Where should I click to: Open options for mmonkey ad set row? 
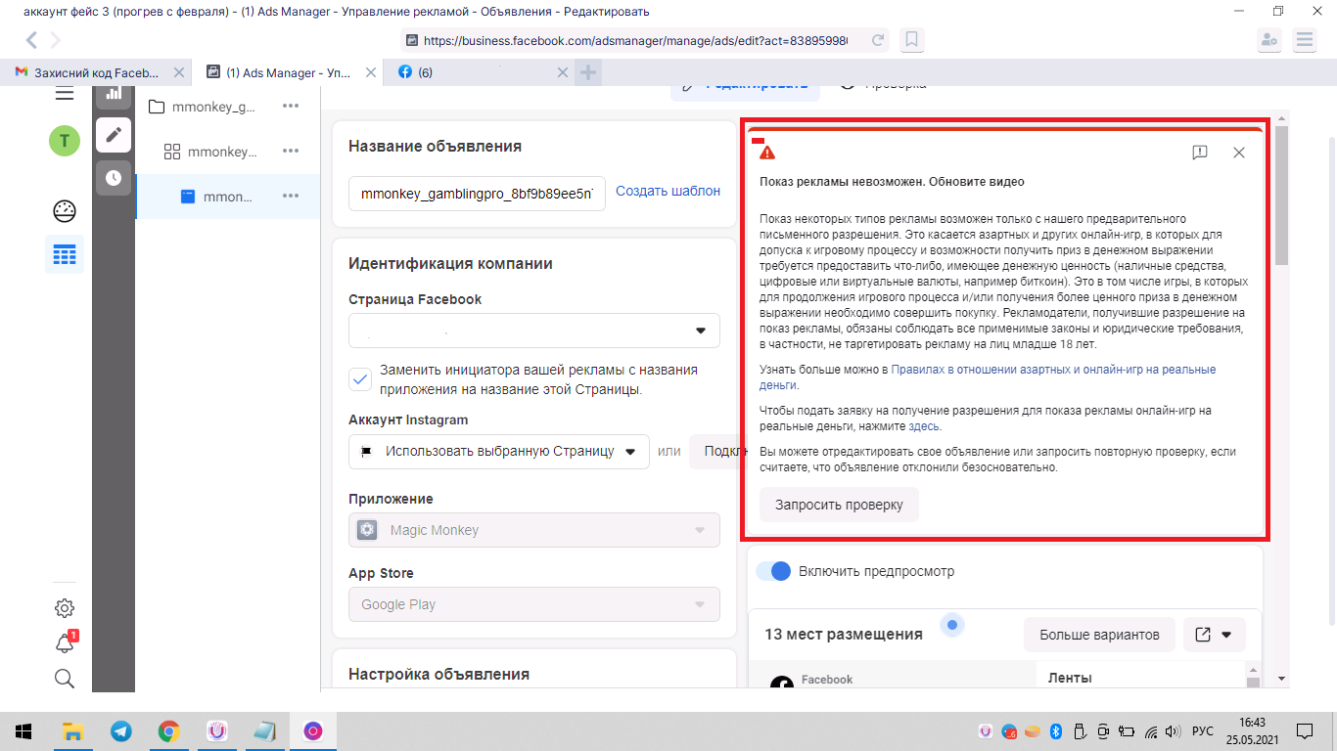pos(291,151)
